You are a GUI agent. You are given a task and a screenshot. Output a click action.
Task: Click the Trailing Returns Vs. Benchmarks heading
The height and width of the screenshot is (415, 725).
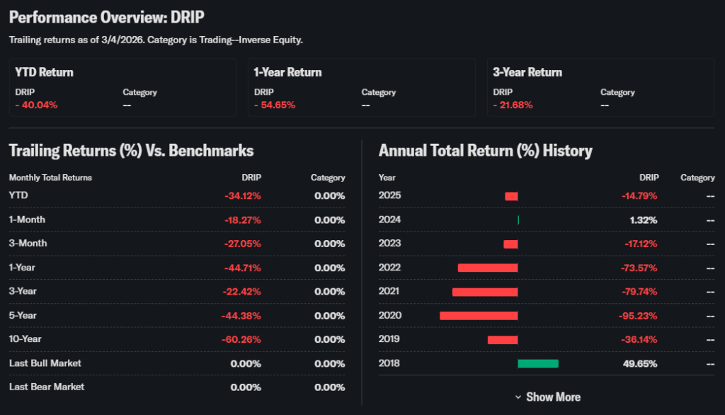tap(131, 150)
